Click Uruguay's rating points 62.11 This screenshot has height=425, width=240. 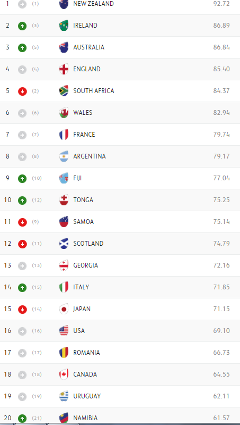[x=221, y=396]
